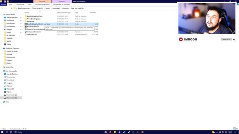This screenshot has height=134, width=239.
Task: Open the Arquivo file menu
Action: point(3,4)
